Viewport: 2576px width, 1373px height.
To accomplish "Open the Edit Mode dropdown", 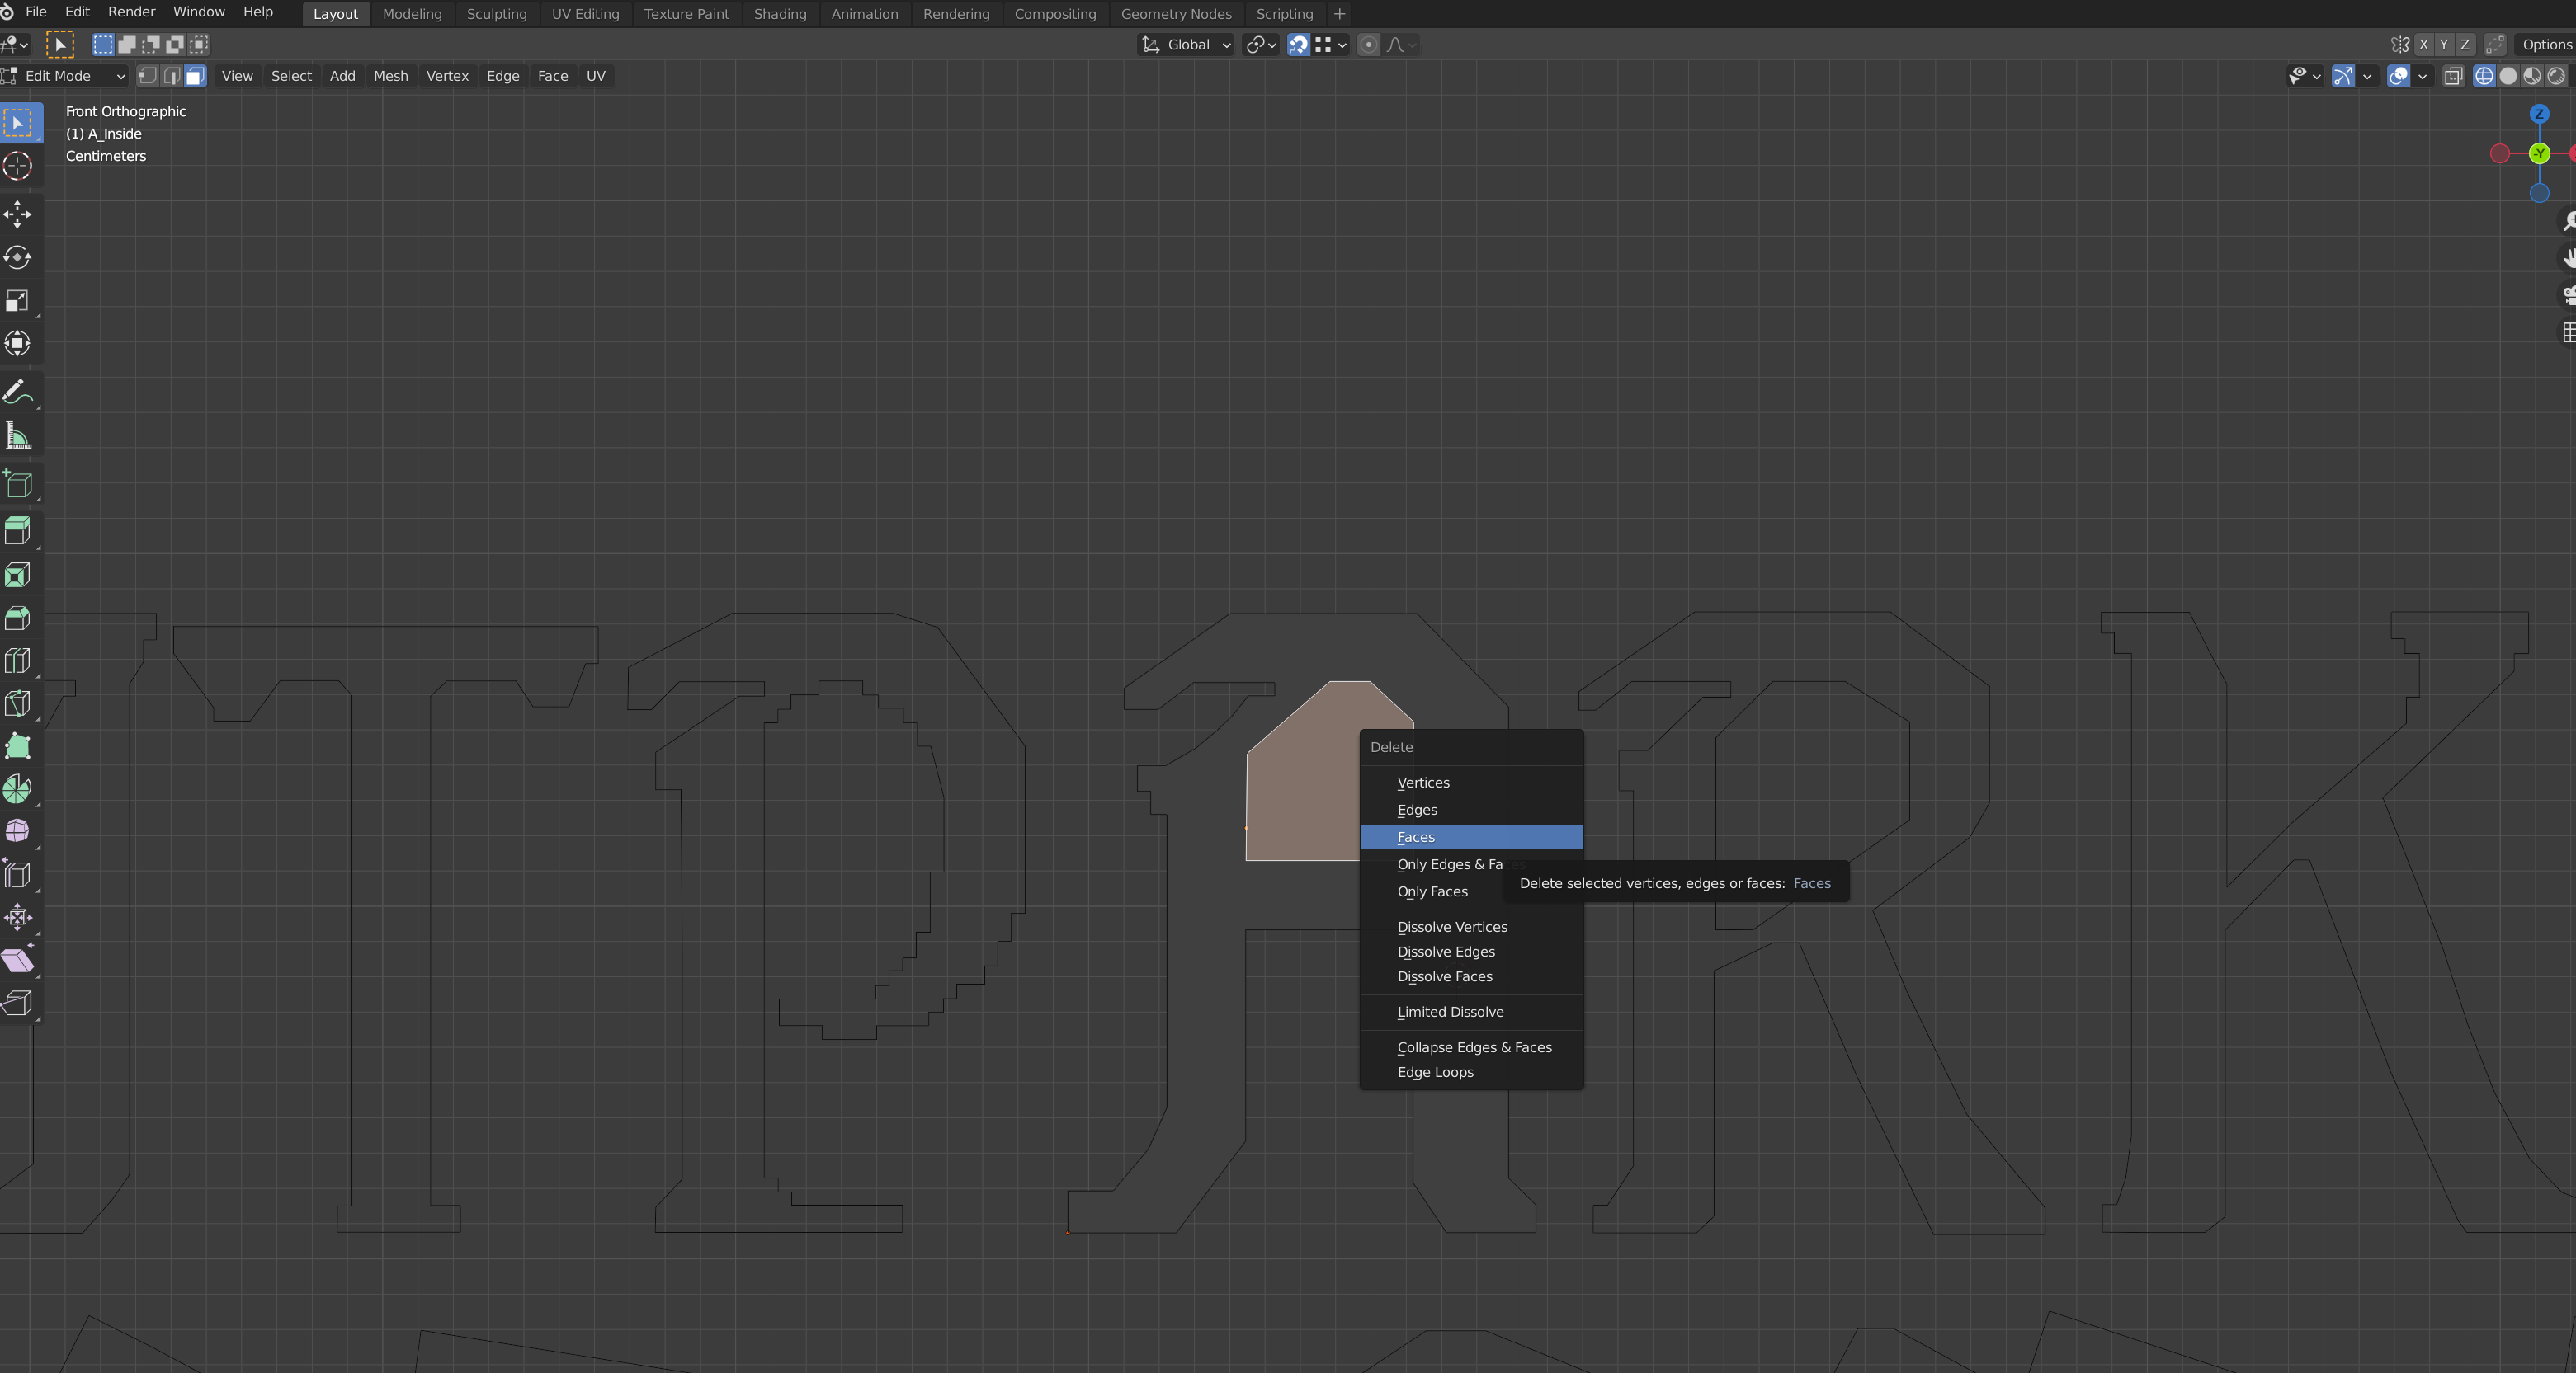I will pos(66,76).
